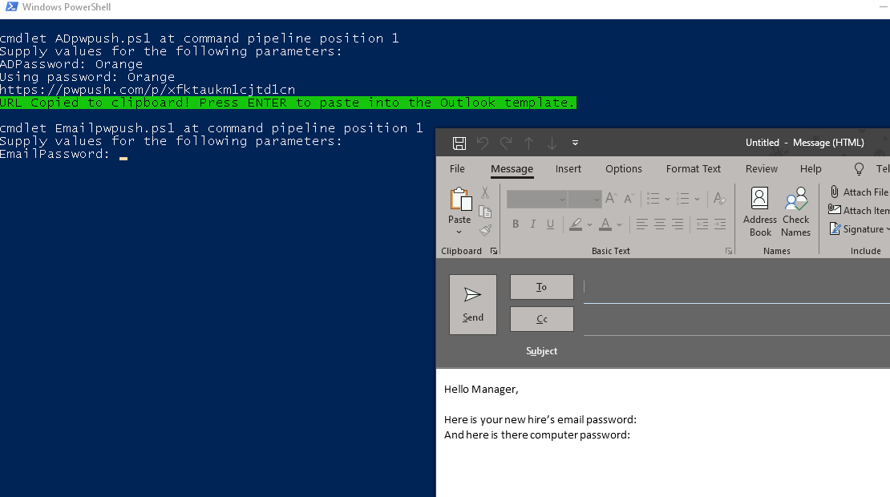This screenshot has width=890, height=497.
Task: Open the File tab in Outlook
Action: coord(457,168)
